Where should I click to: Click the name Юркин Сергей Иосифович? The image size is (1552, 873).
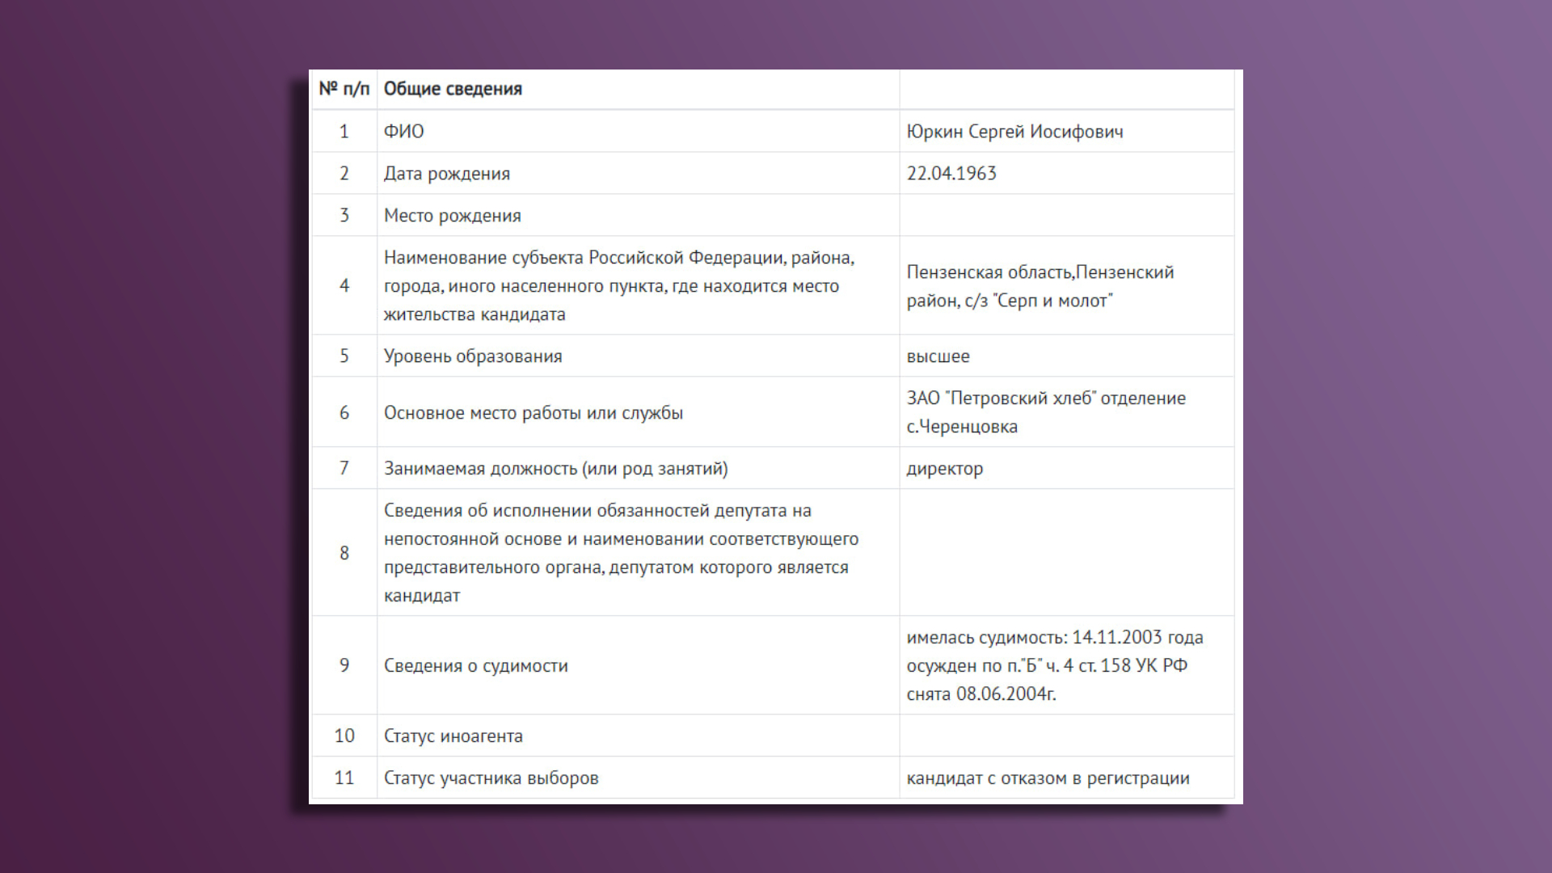pyautogui.click(x=1014, y=132)
